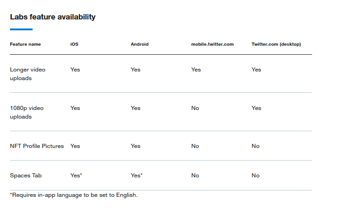Viewport: 337px width, 214px height.
Task: Select the "Spaces Tab" row label
Action: [x=25, y=176]
